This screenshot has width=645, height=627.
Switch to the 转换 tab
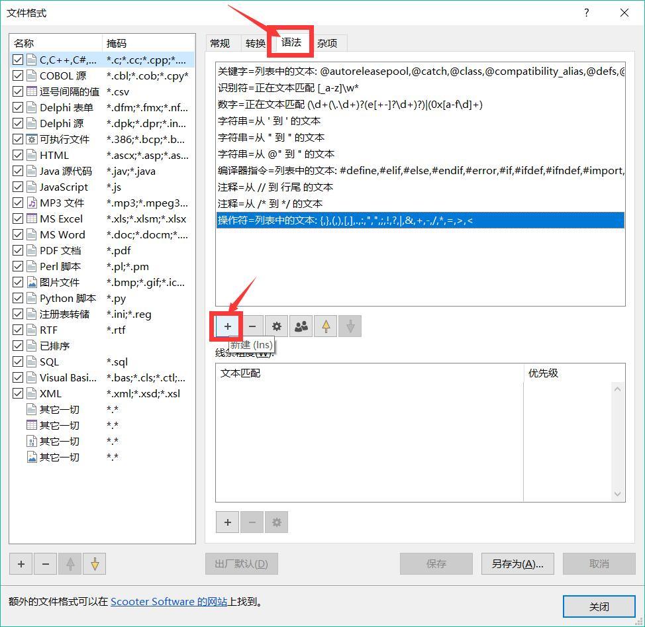pos(255,42)
